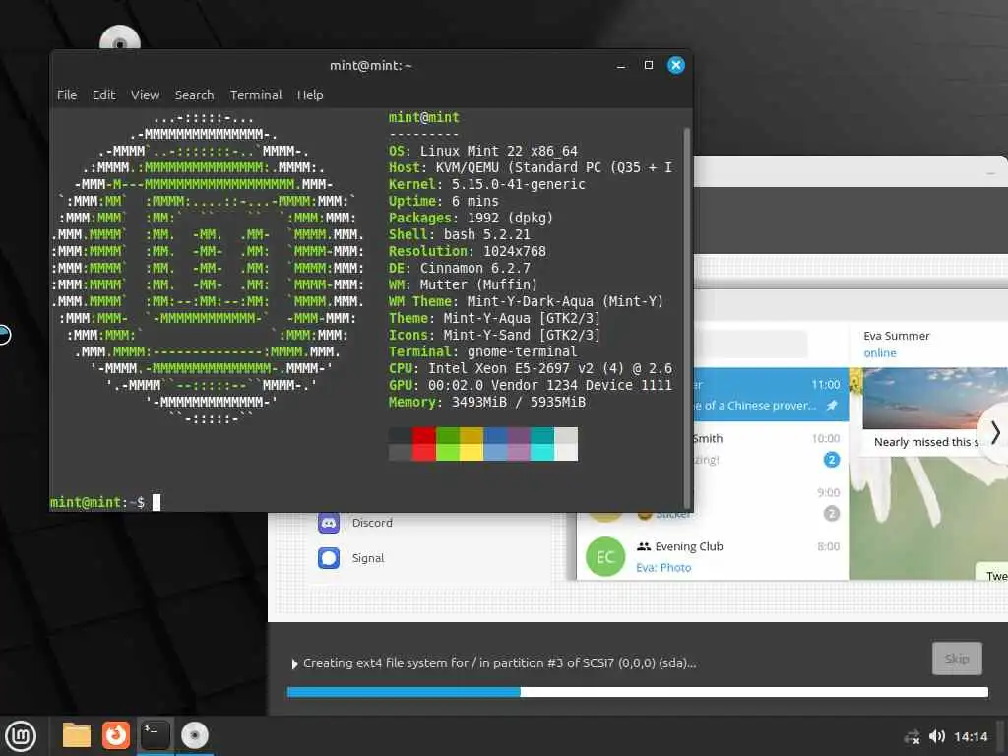
Task: Open the clock showing 14:14
Action: [971, 736]
